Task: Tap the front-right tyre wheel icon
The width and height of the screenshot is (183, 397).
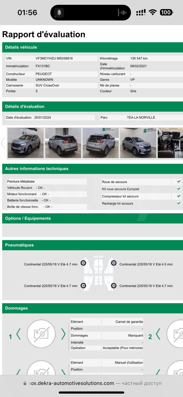Action: click(x=114, y=263)
